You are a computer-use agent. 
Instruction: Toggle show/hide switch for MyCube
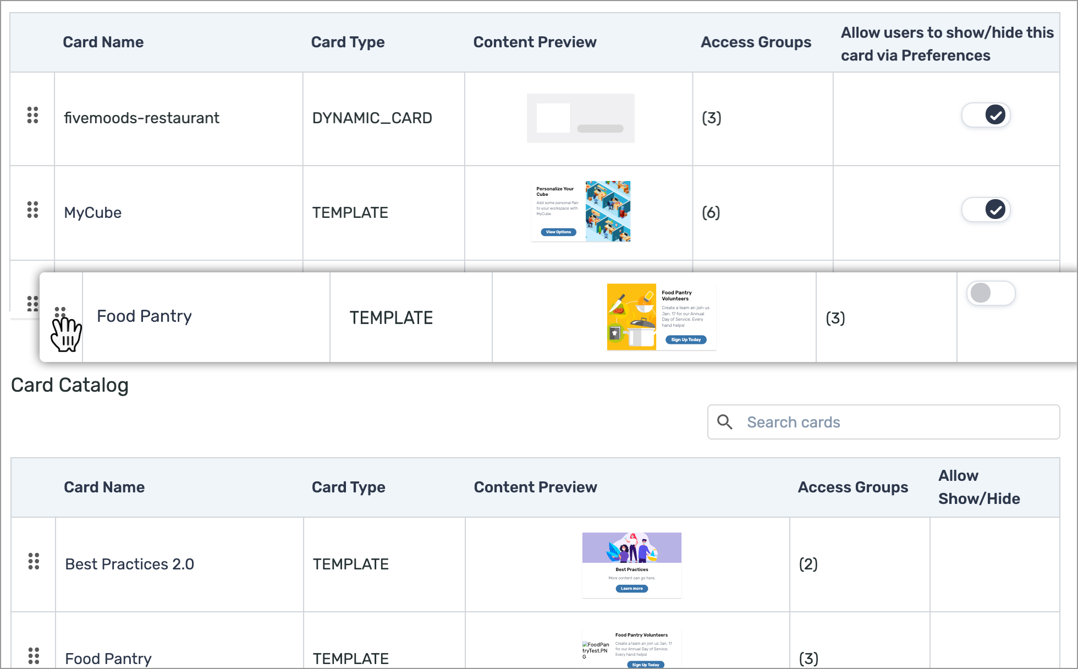click(986, 210)
